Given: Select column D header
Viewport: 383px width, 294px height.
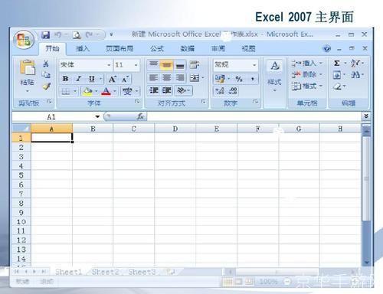Looking at the screenshot, I should pyautogui.click(x=175, y=129).
